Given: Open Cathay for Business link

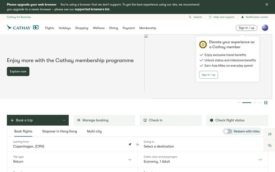Looking at the screenshot, I should (x=19, y=17).
